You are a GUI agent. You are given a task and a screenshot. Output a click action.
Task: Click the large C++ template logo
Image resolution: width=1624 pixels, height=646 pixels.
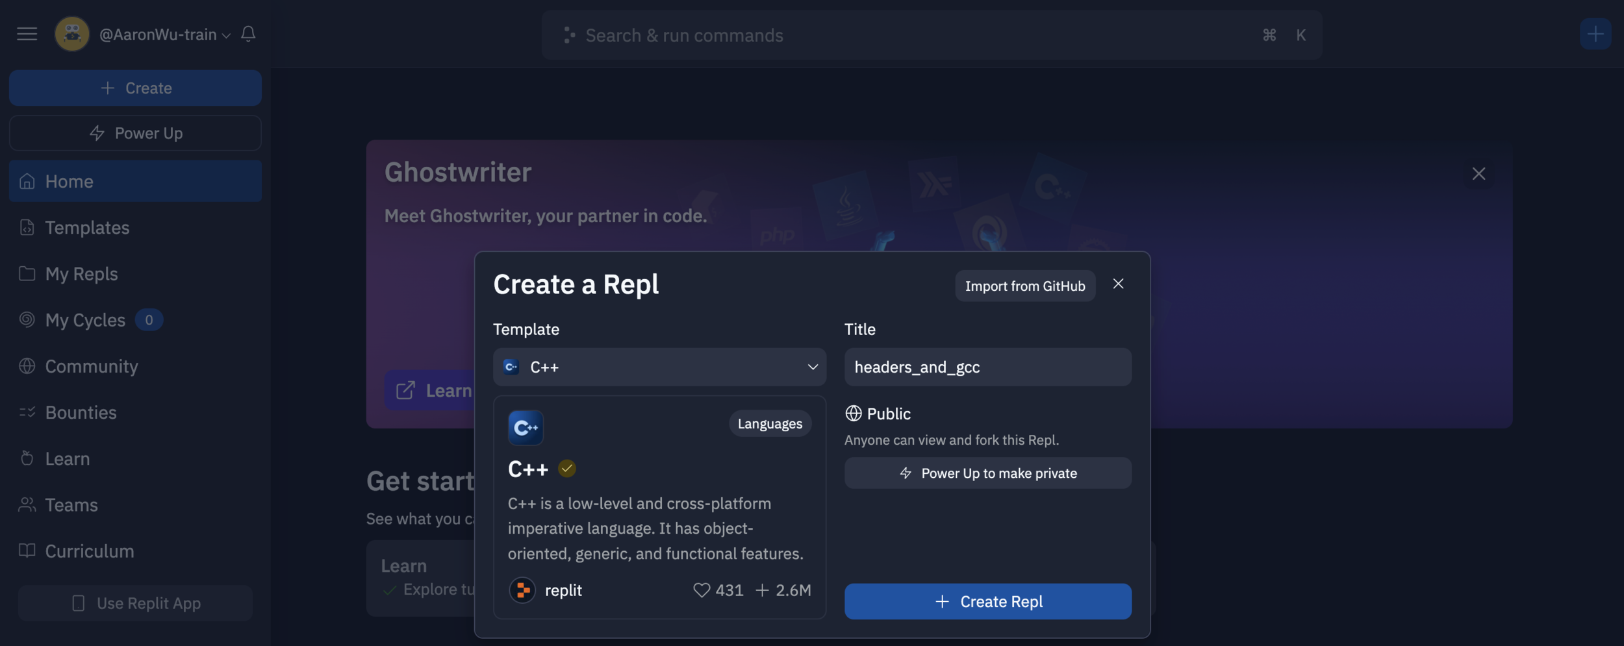pos(526,427)
